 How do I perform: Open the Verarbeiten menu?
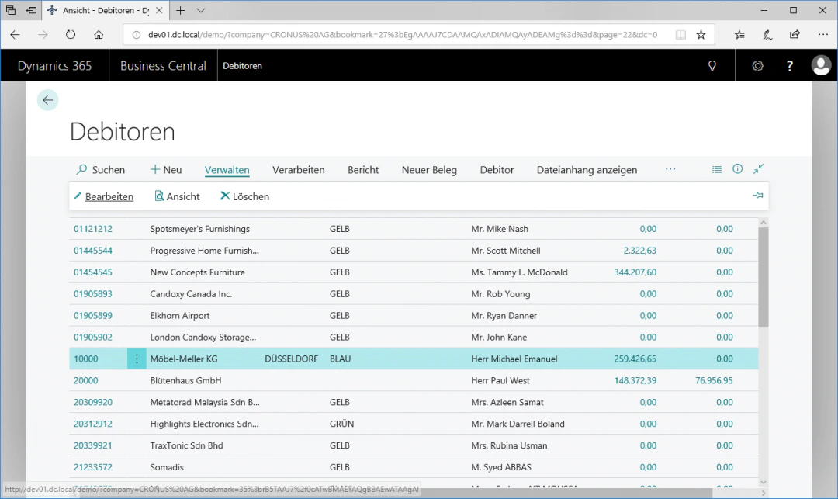pyautogui.click(x=298, y=170)
